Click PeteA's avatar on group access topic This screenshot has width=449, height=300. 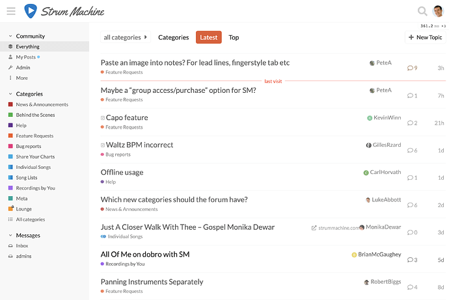click(372, 90)
